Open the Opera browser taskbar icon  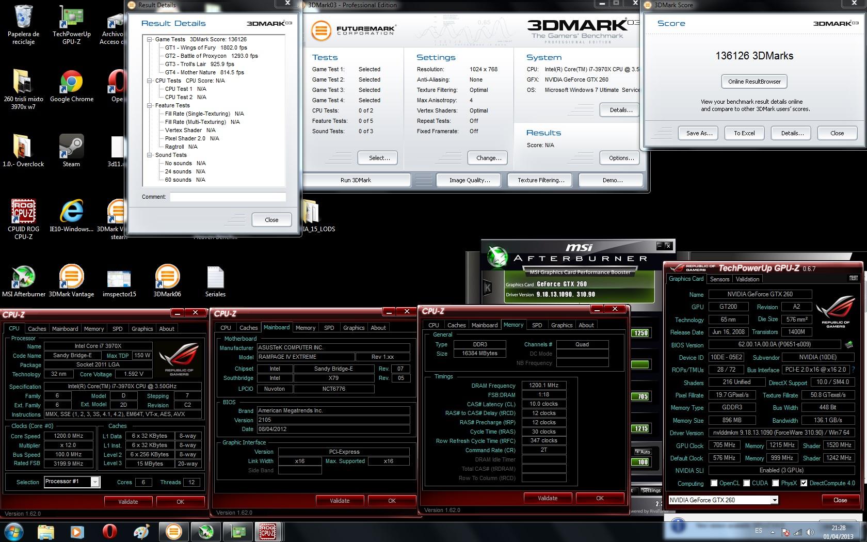coord(109,531)
